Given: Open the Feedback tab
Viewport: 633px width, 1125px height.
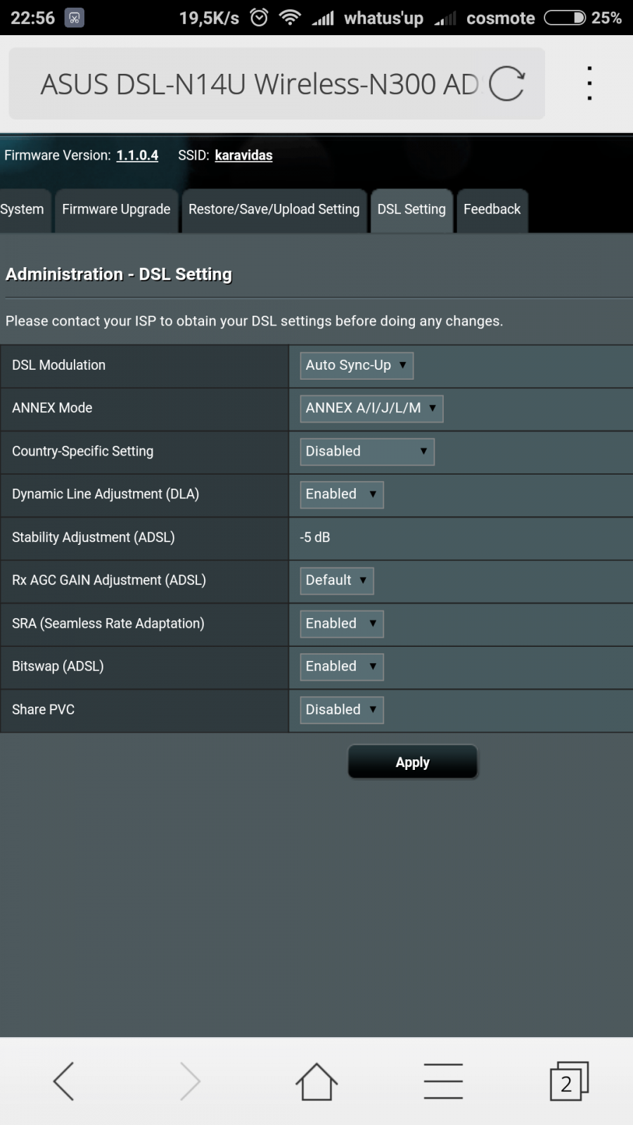Looking at the screenshot, I should 492,210.
